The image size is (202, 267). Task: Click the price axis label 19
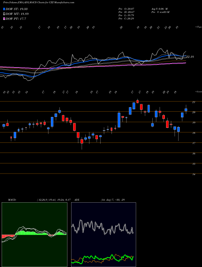(x=194, y=123)
